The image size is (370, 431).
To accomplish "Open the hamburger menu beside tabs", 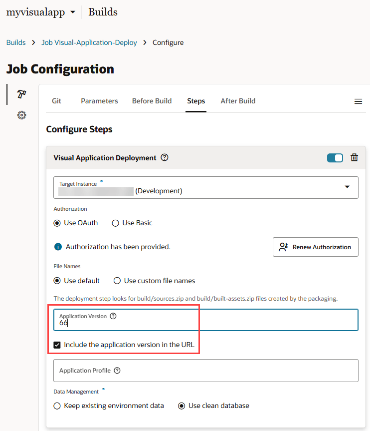I will tap(358, 101).
